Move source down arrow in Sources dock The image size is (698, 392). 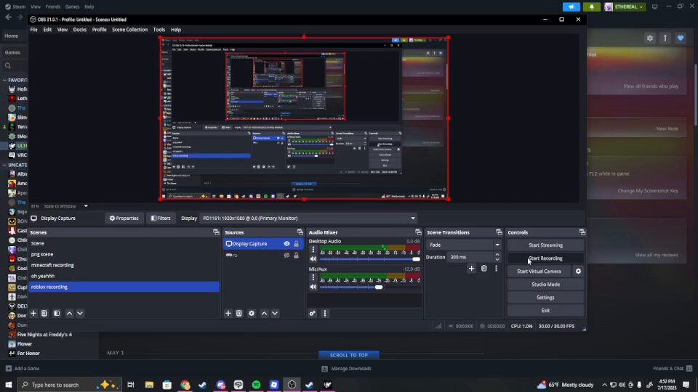pyautogui.click(x=275, y=314)
